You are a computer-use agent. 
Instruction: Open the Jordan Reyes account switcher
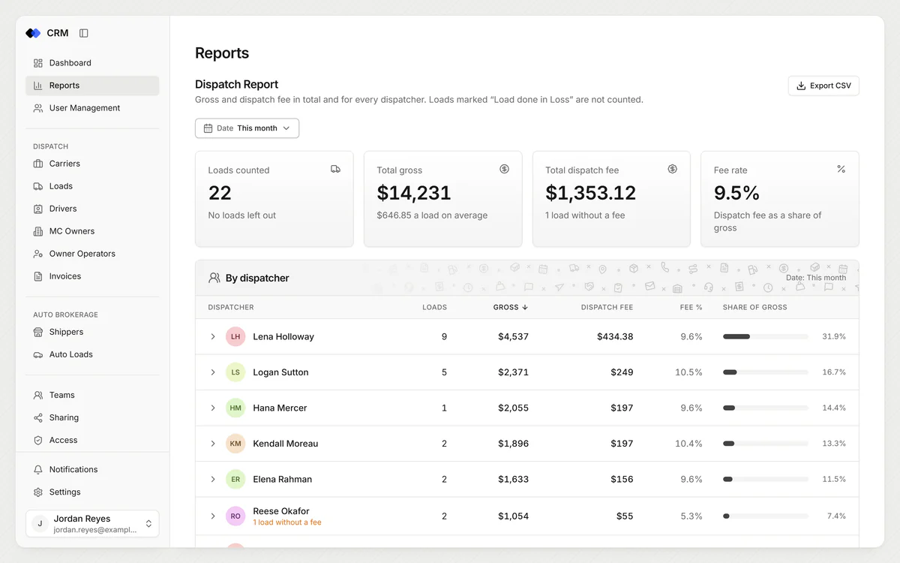92,524
